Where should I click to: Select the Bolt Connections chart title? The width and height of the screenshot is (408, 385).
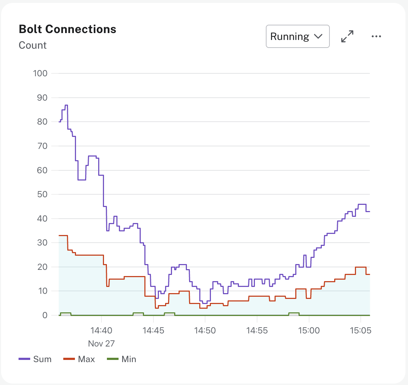pos(67,29)
